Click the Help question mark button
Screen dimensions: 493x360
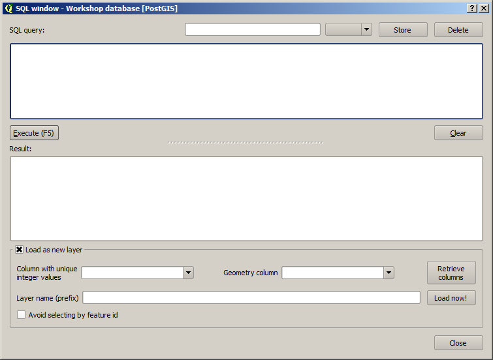(x=471, y=8)
